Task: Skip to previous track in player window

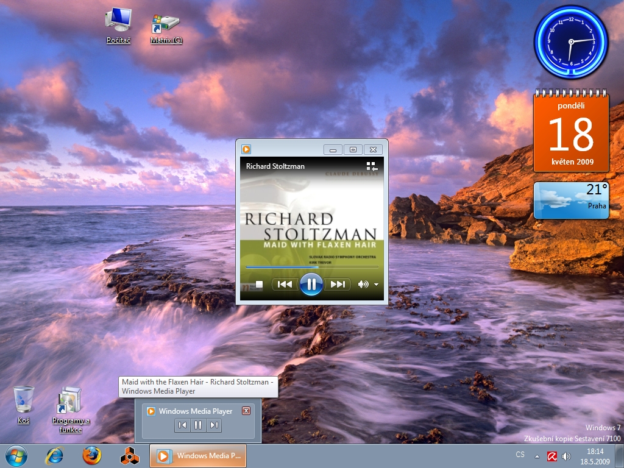Action: (x=285, y=284)
